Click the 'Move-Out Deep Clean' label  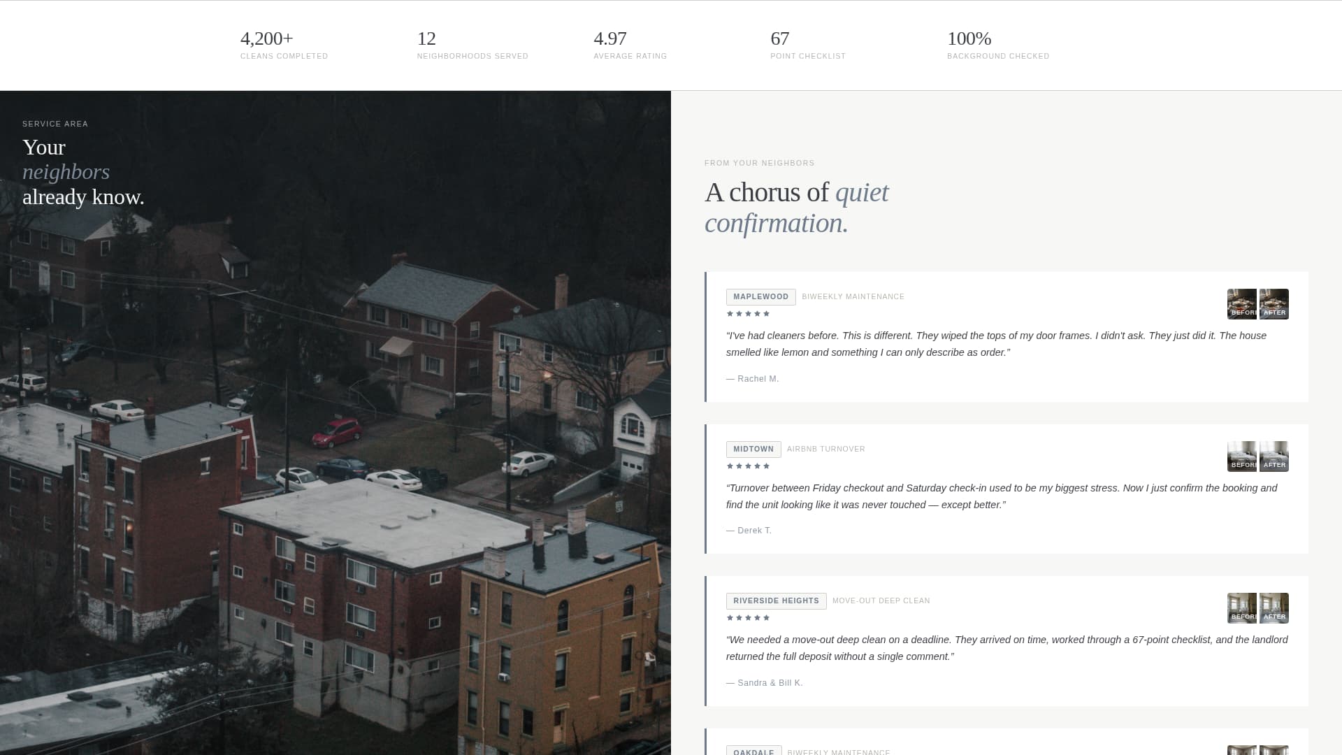click(x=881, y=601)
